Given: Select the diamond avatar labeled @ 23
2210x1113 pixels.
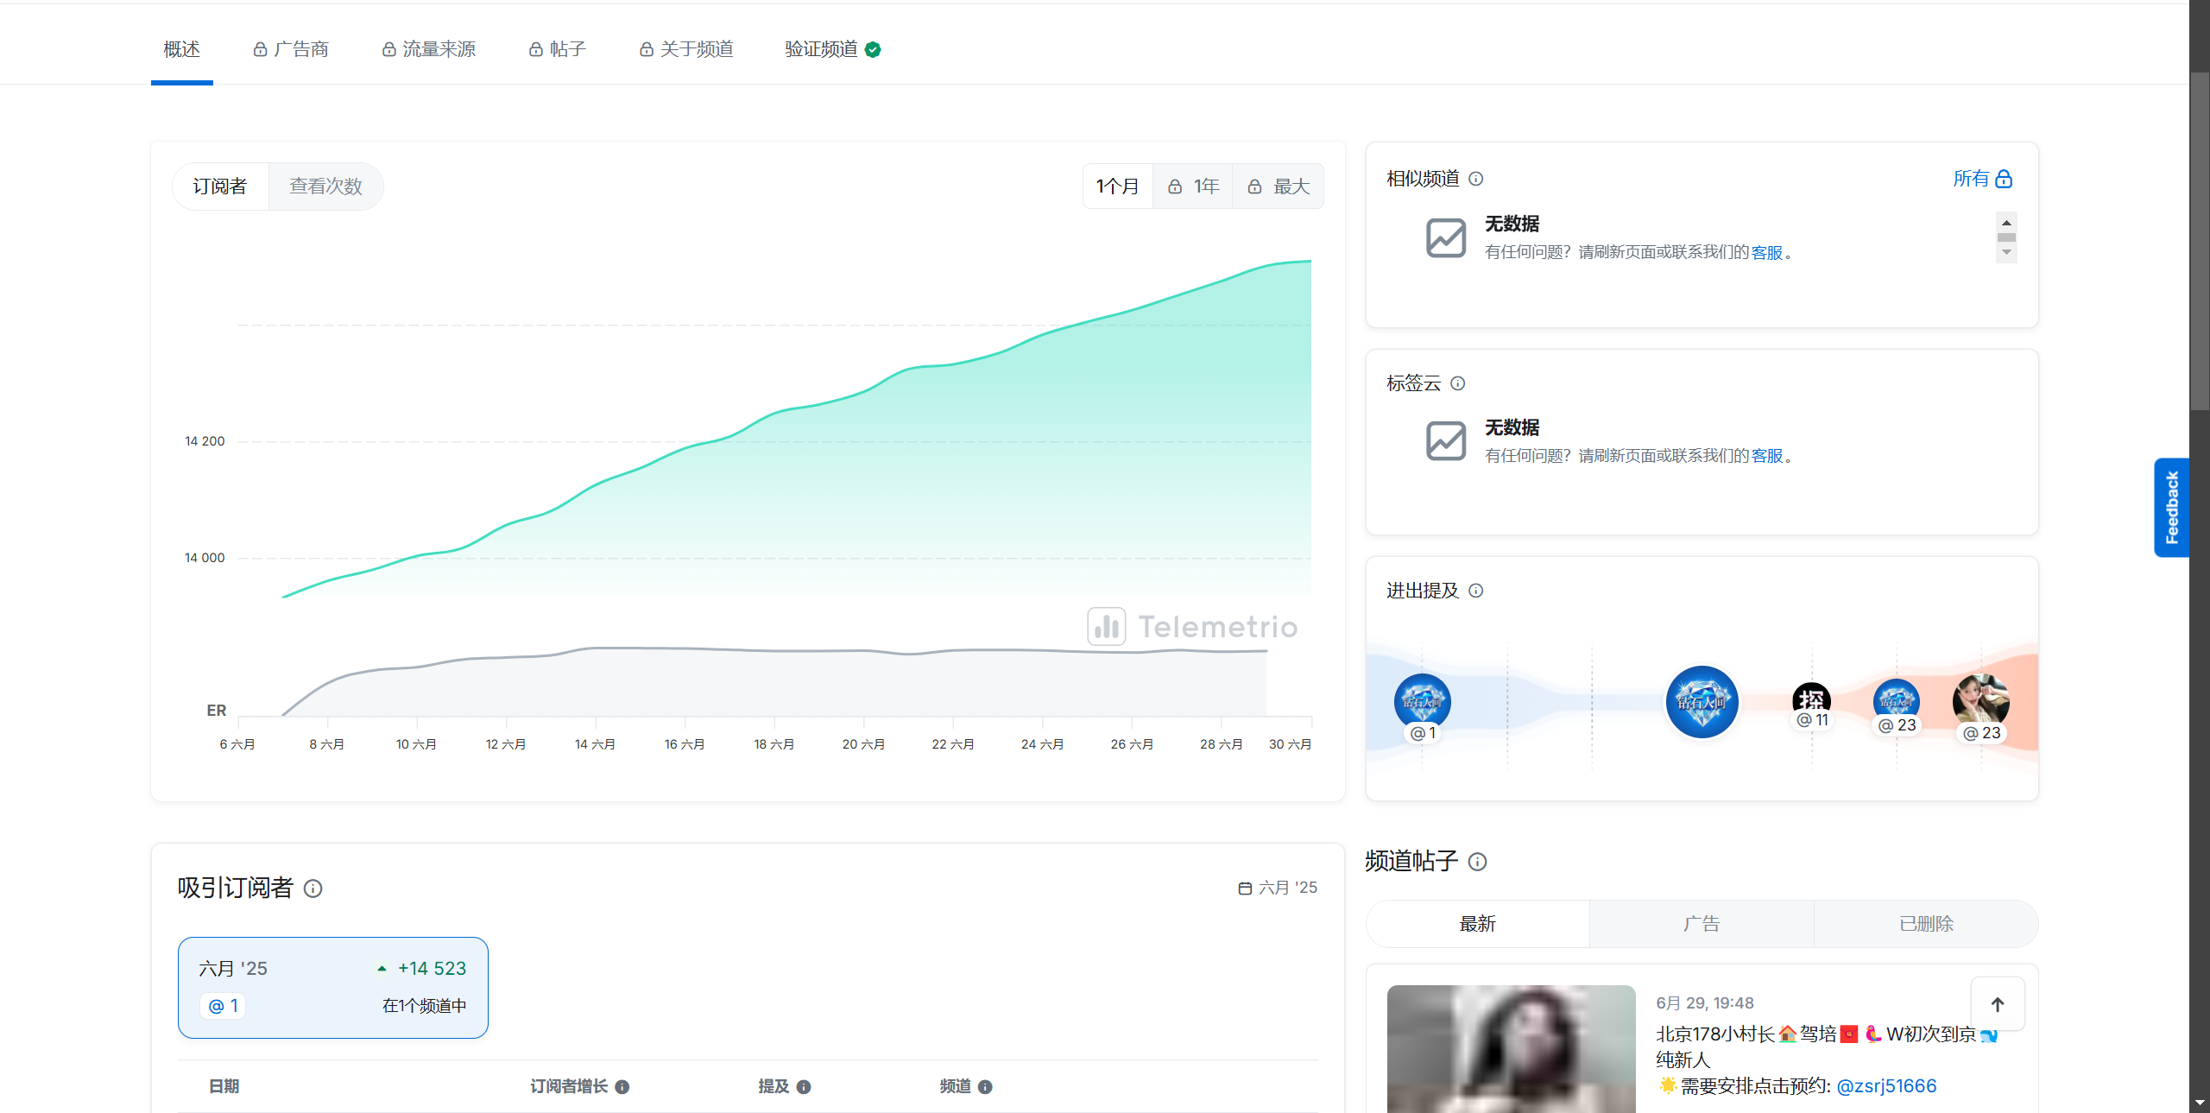Looking at the screenshot, I should [1897, 703].
